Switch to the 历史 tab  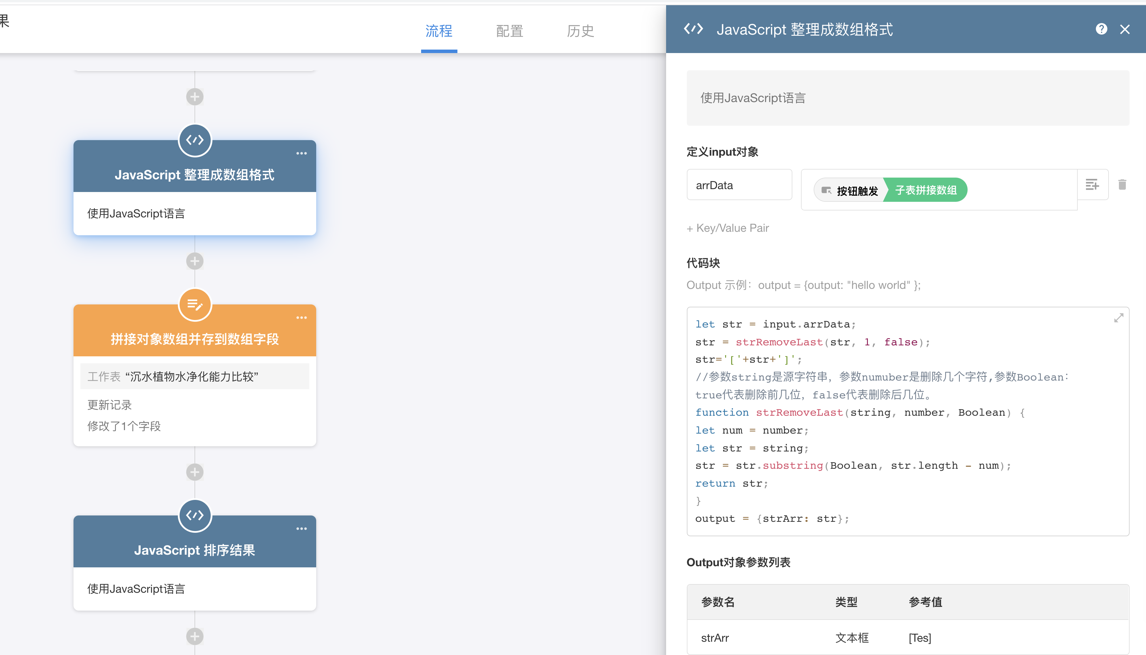point(580,31)
